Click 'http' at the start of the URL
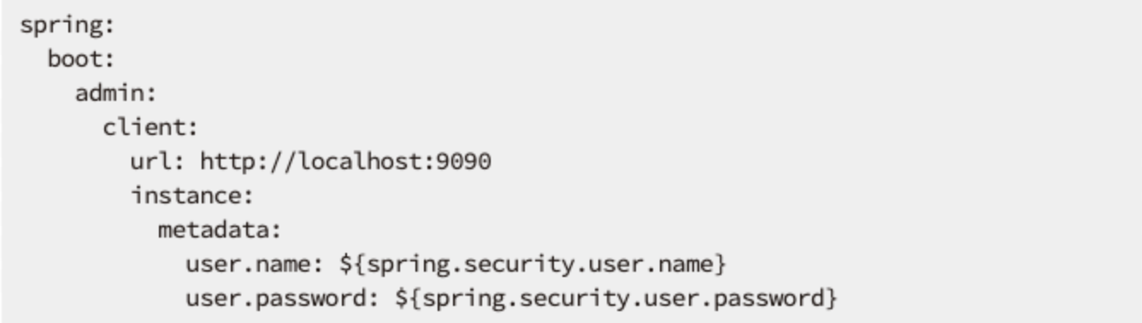The height and width of the screenshot is (323, 1142). click(227, 161)
